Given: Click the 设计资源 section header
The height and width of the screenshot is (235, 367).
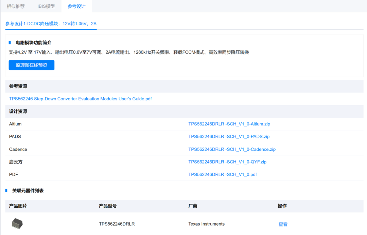Looking at the screenshot, I should coord(18,112).
